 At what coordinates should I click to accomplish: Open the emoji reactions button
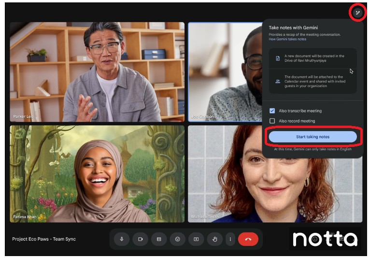177,239
